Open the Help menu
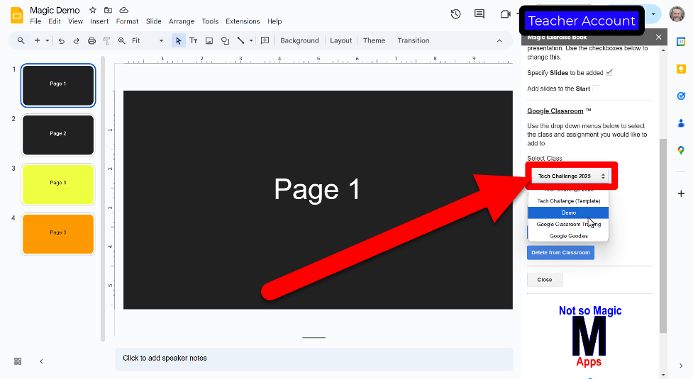Viewport: 693px width, 379px height. click(x=275, y=21)
